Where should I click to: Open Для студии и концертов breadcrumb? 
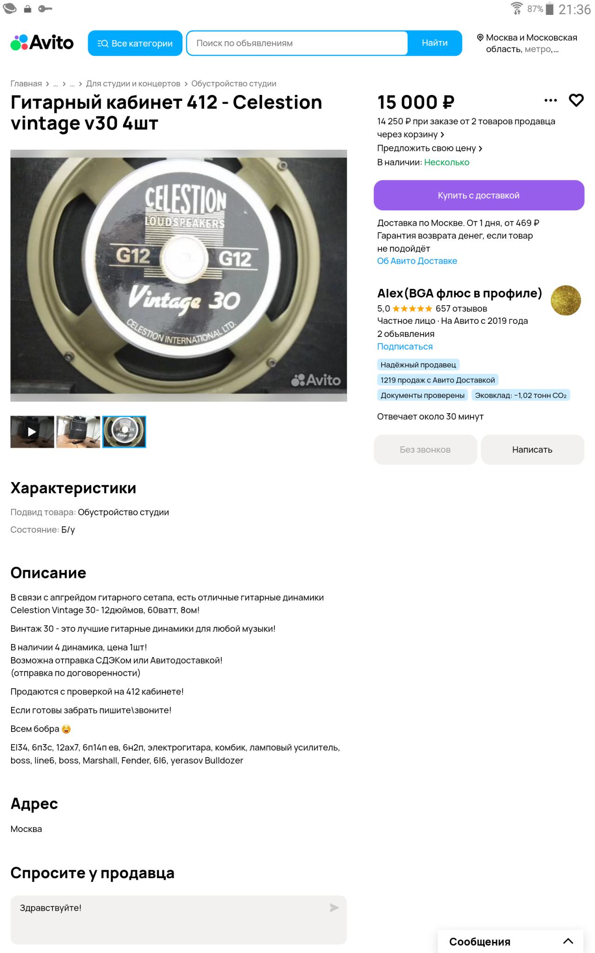(x=133, y=84)
